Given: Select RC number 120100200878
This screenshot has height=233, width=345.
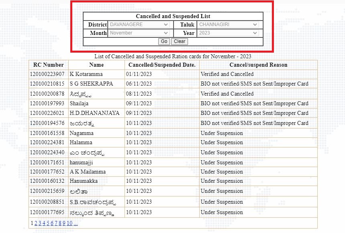Looking at the screenshot, I should coord(47,94).
